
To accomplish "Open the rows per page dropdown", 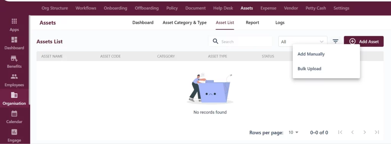I will coord(293,133).
